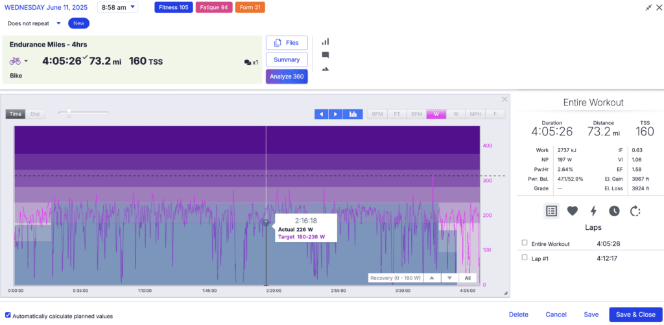Click the graph resize corner handle
Screen dimensions: 664x325
pyautogui.click(x=505, y=293)
